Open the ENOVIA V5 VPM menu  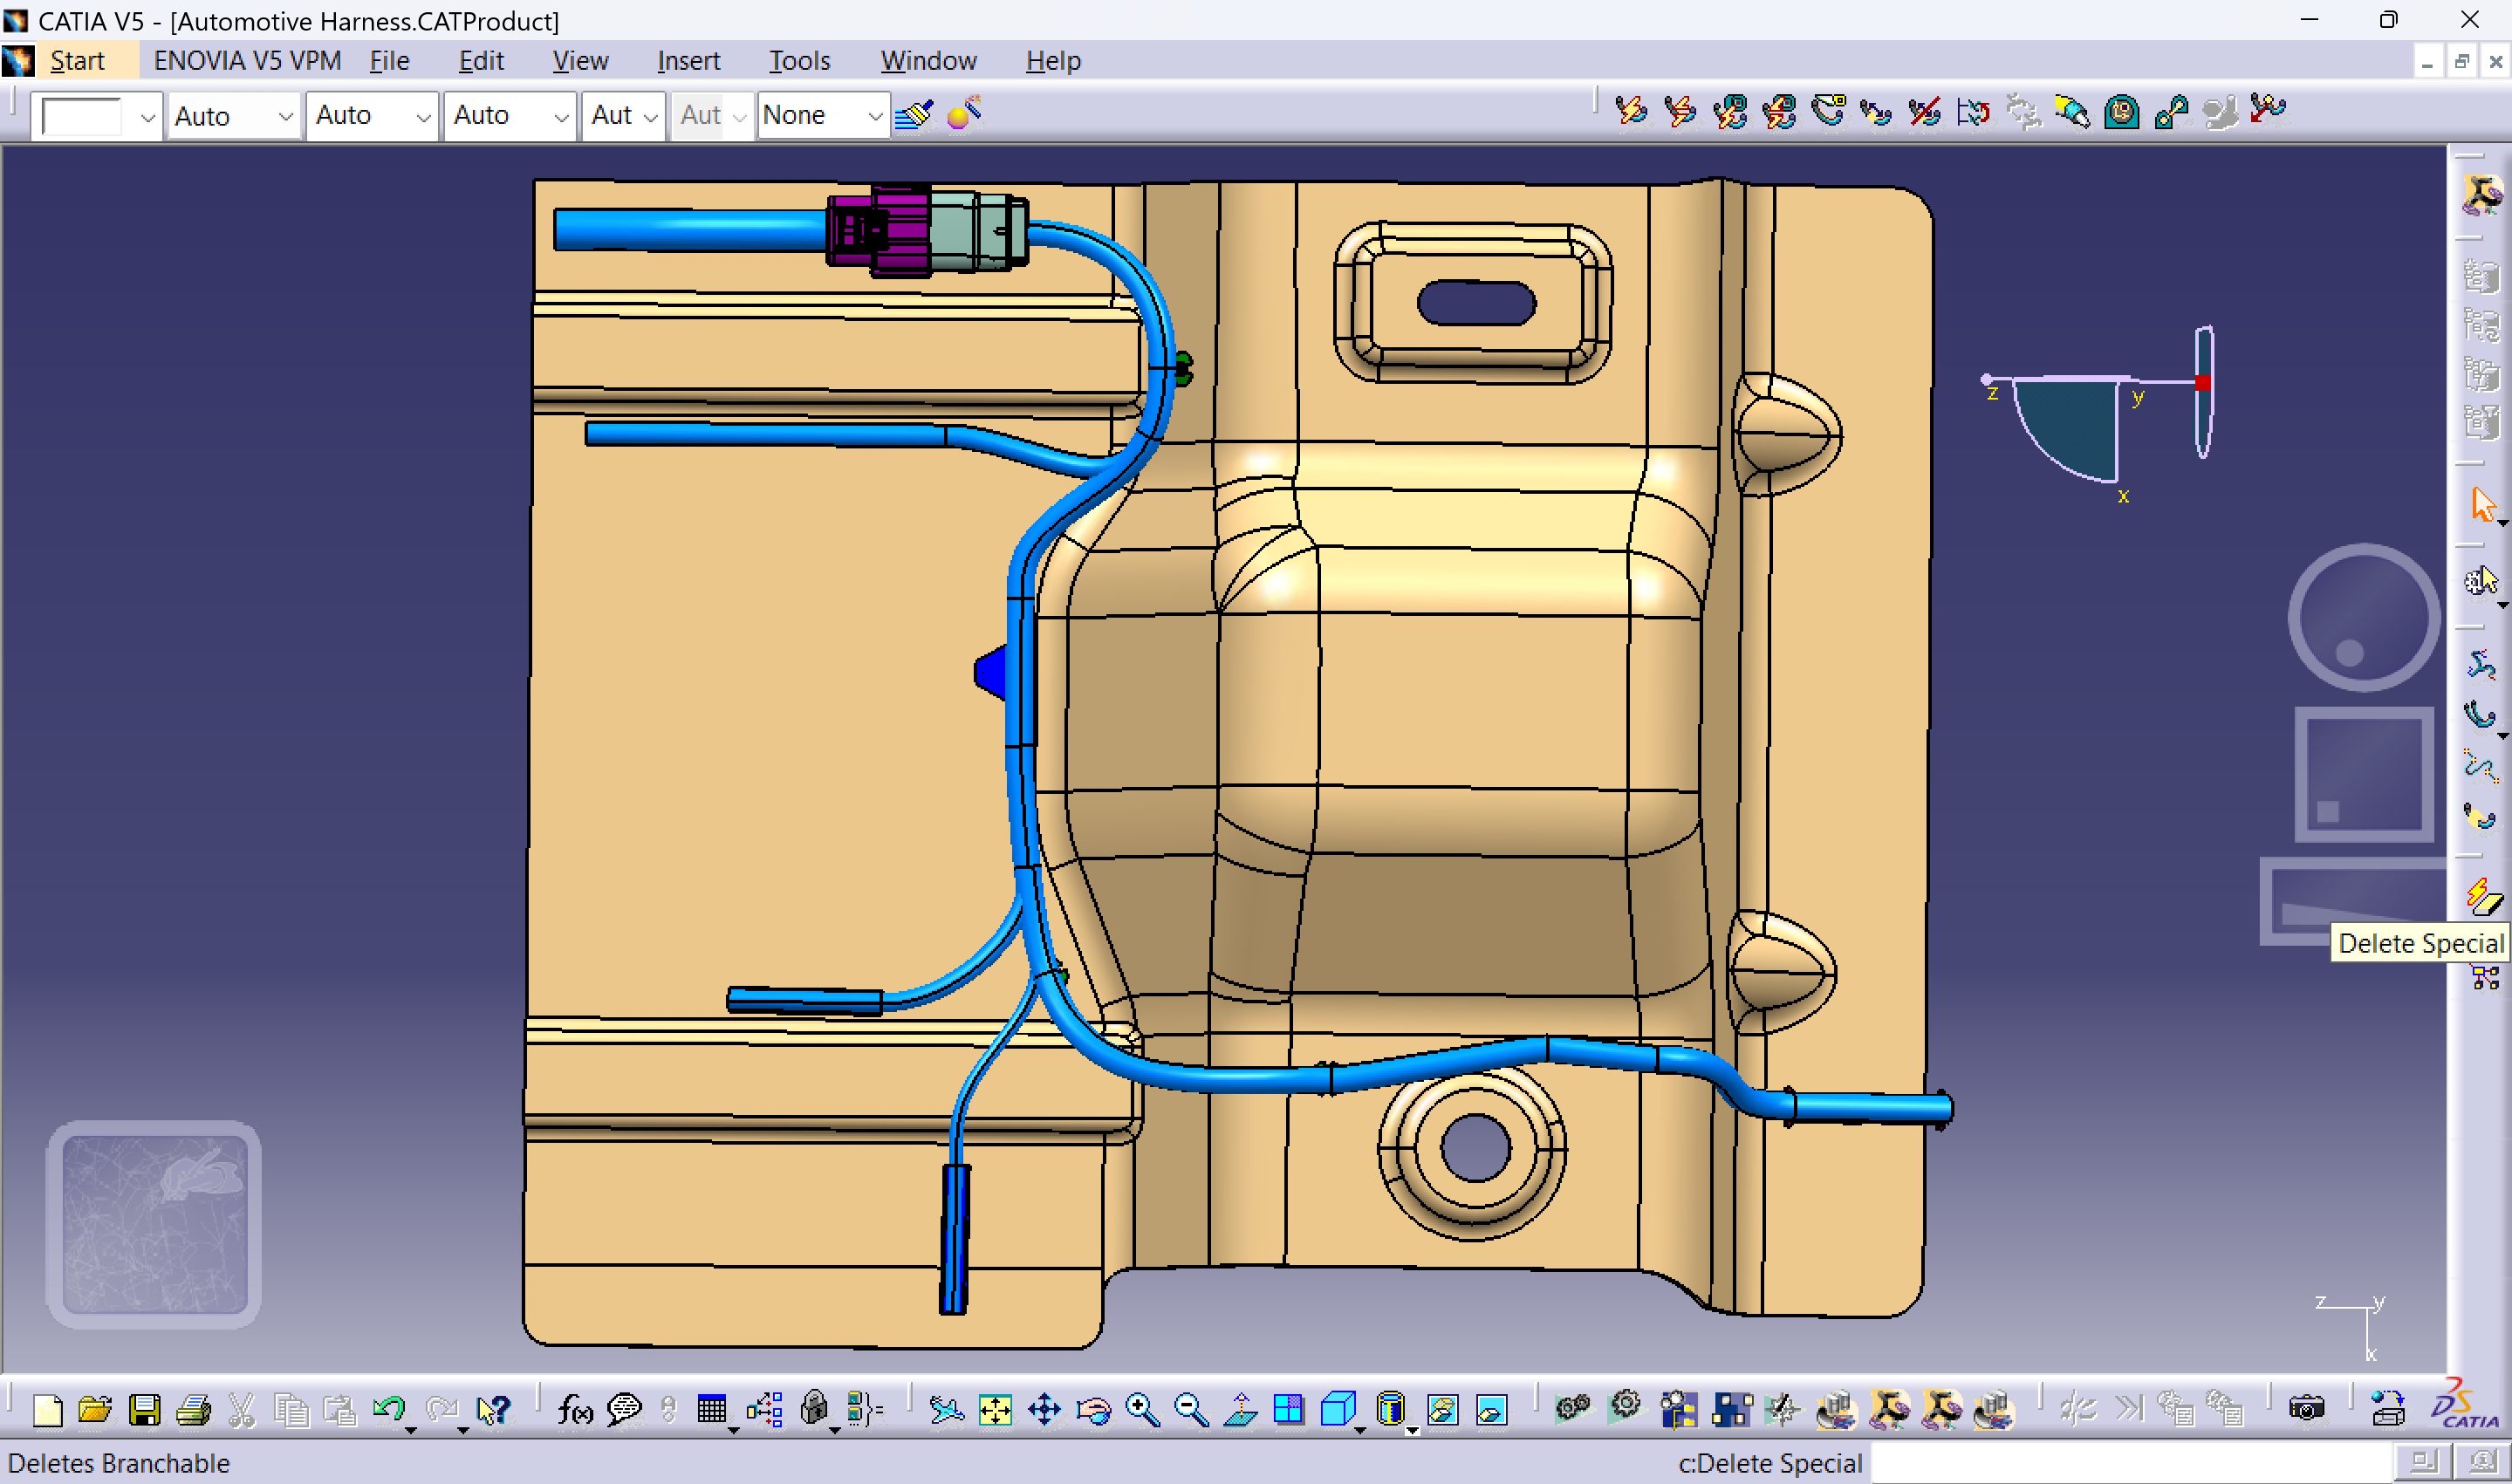tap(247, 61)
